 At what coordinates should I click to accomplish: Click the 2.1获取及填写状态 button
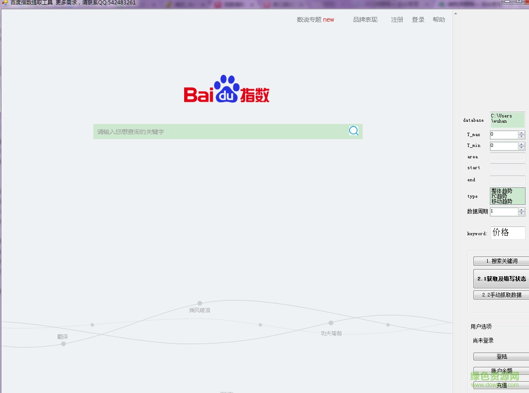pos(502,278)
